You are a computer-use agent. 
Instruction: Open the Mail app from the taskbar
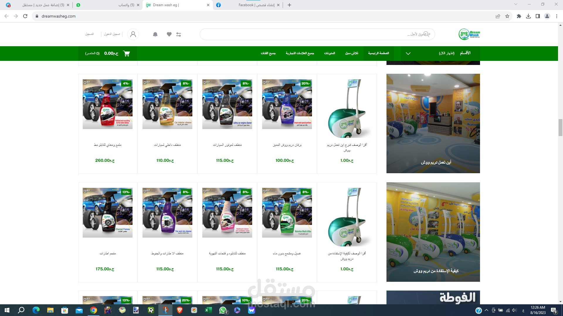click(79, 310)
